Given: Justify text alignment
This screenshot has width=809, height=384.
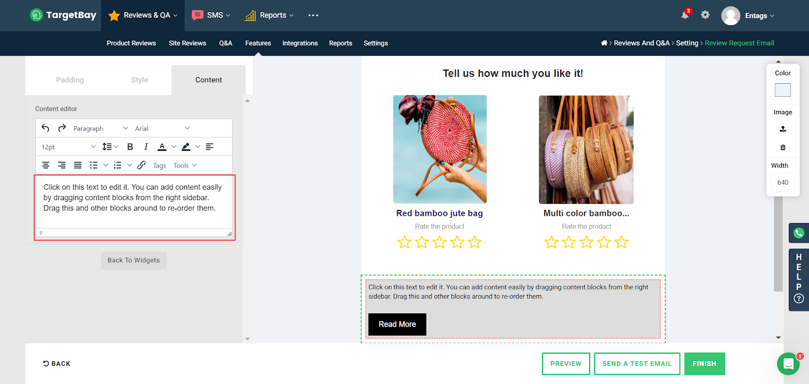Looking at the screenshot, I should pyautogui.click(x=78, y=165).
